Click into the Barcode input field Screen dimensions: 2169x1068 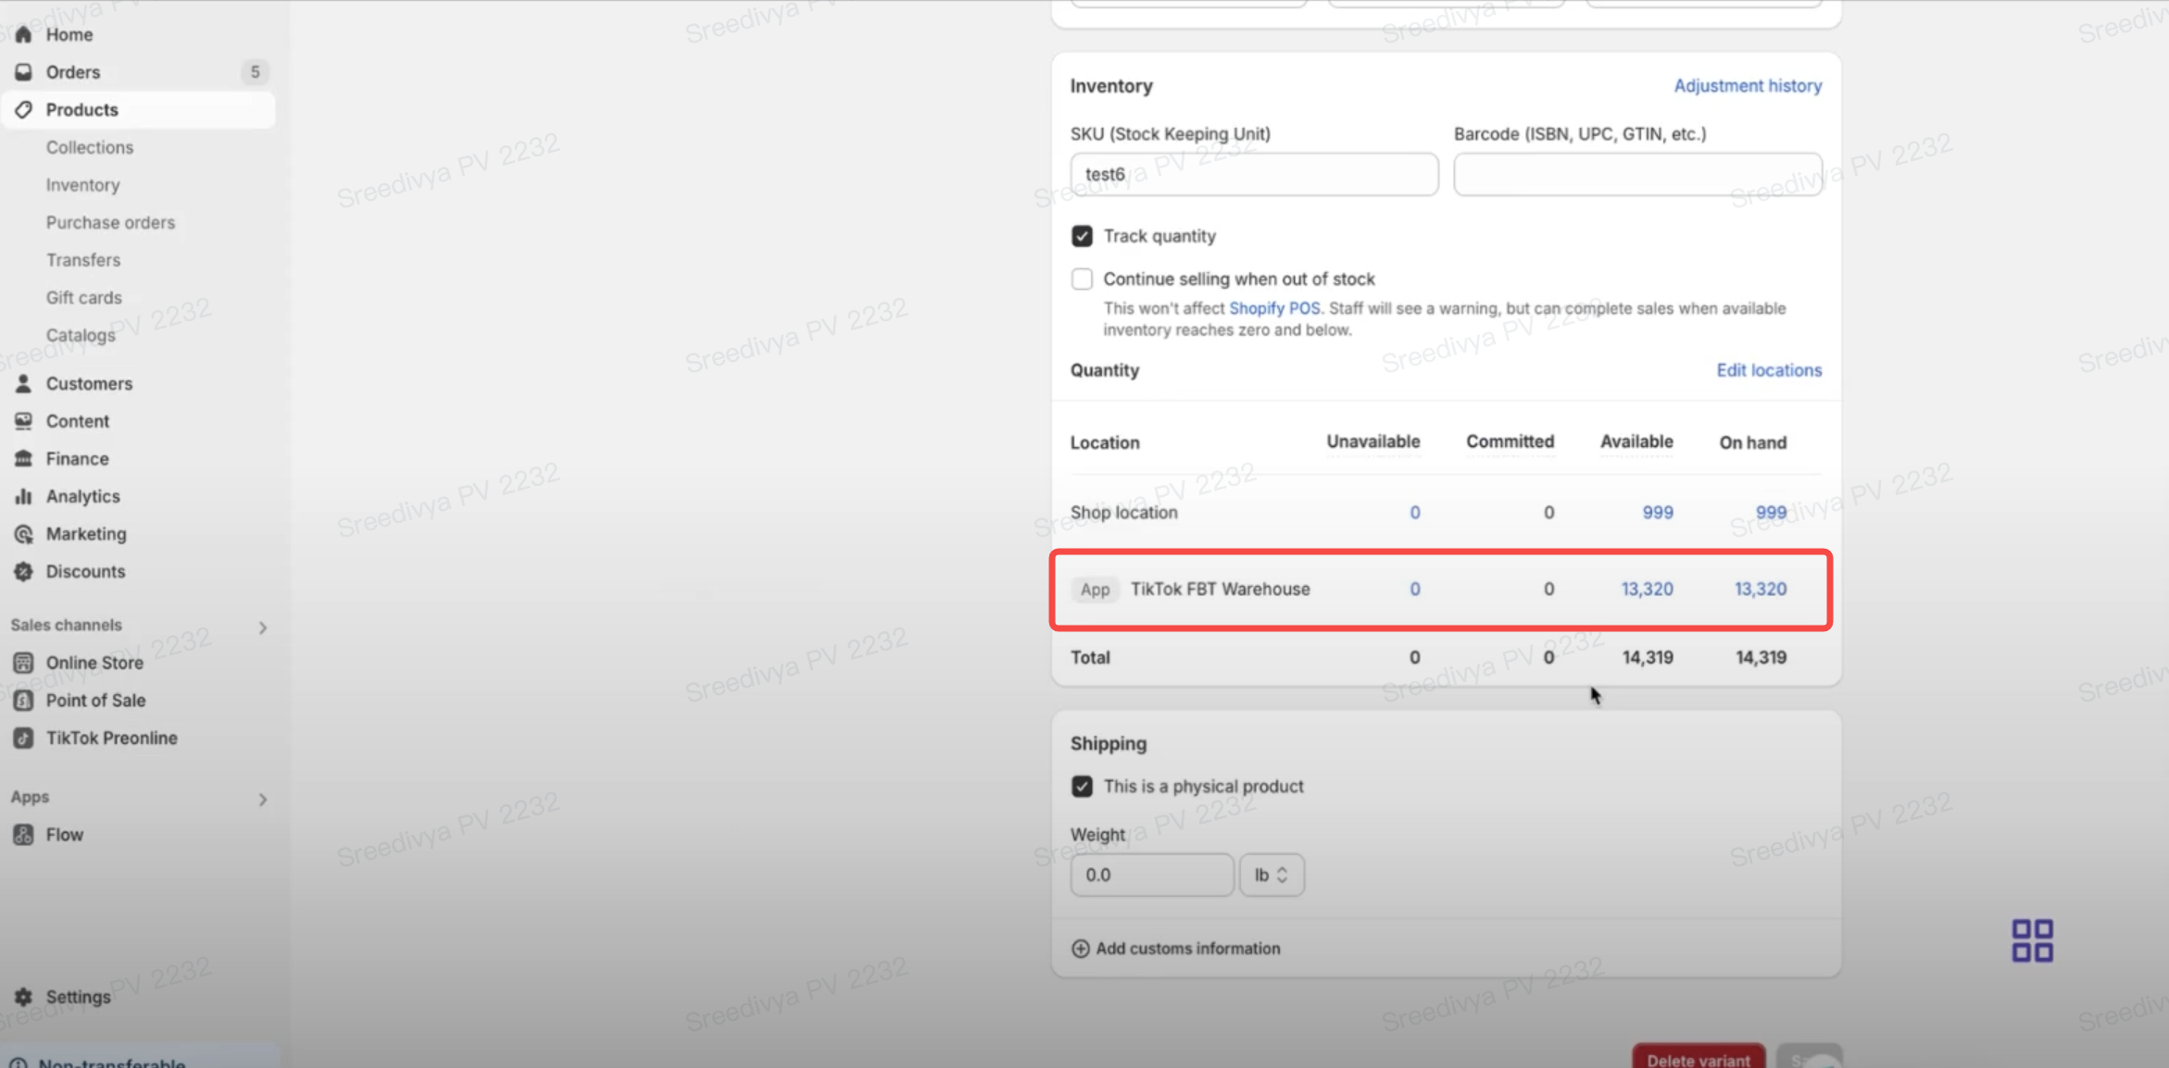coord(1637,174)
